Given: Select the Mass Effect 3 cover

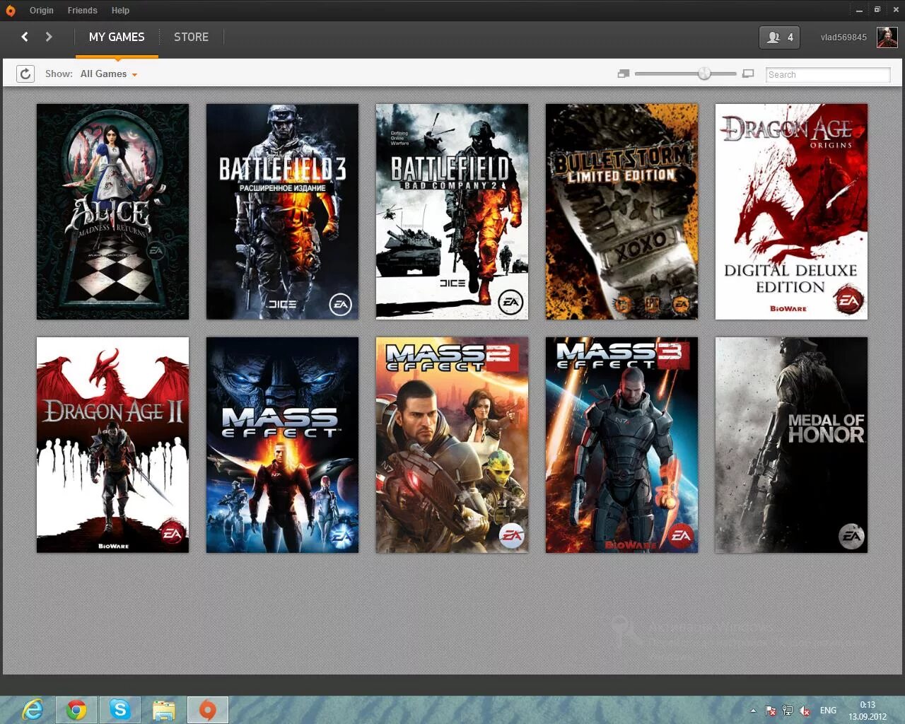Looking at the screenshot, I should click(x=621, y=445).
